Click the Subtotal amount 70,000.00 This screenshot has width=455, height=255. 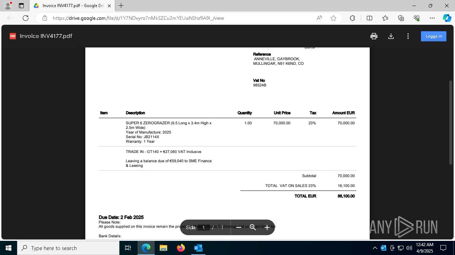(x=346, y=176)
